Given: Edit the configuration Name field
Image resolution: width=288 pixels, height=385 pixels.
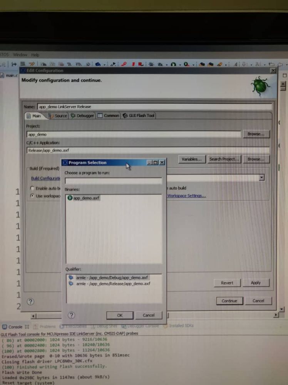Looking at the screenshot, I should (154, 107).
